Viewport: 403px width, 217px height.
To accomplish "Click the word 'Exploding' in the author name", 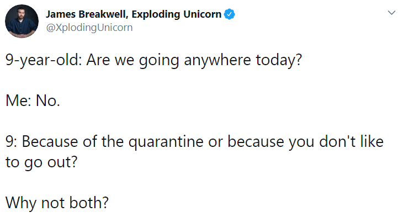I will coord(156,15).
